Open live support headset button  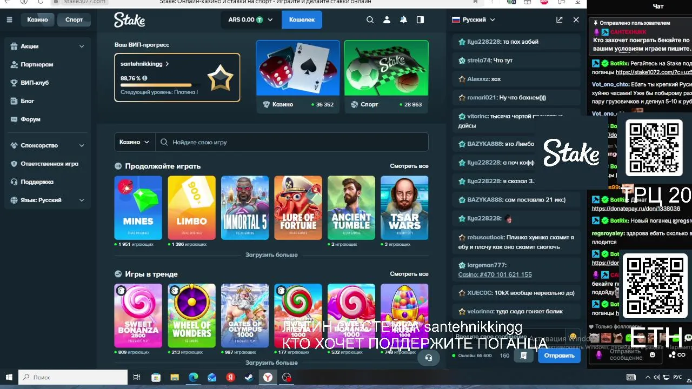click(429, 357)
